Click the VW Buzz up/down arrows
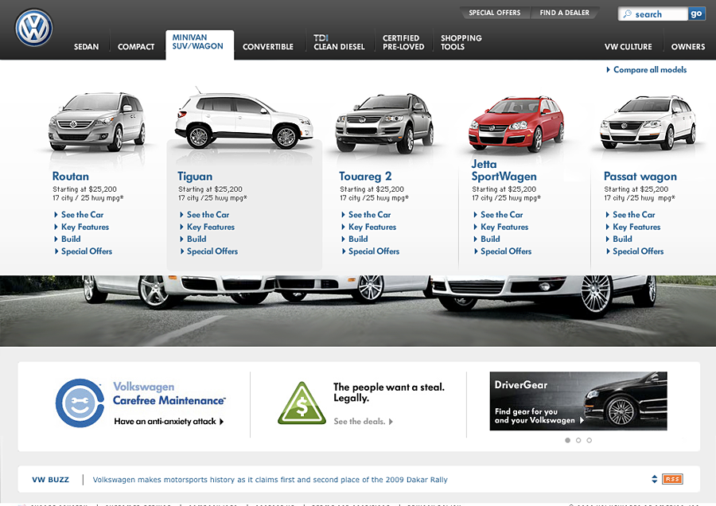The width and height of the screenshot is (716, 506). point(655,479)
